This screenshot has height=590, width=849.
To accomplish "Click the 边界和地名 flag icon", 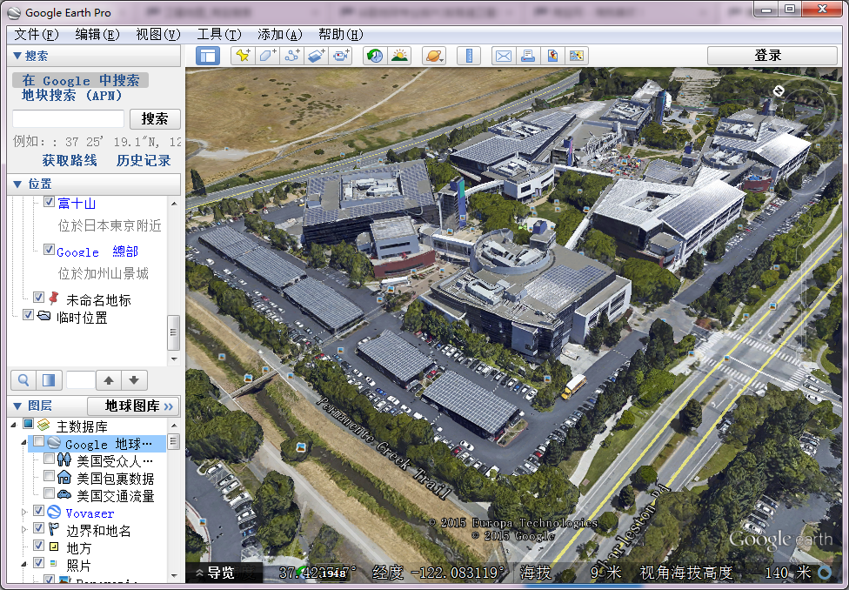I will 54,529.
